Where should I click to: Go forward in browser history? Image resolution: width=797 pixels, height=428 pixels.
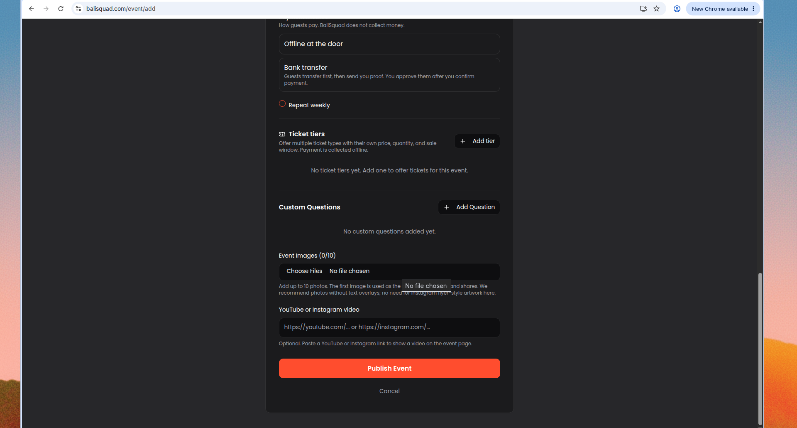pos(46,9)
